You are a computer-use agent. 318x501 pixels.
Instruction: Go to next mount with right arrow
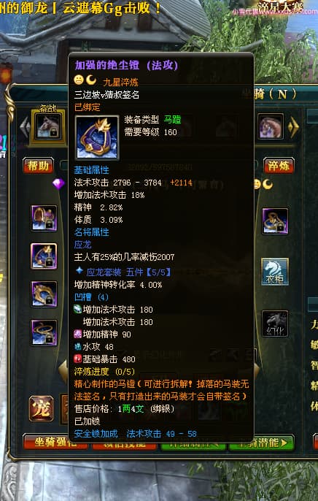(x=293, y=128)
